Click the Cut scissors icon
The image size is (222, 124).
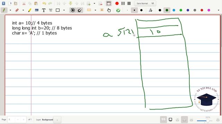[24, 3]
